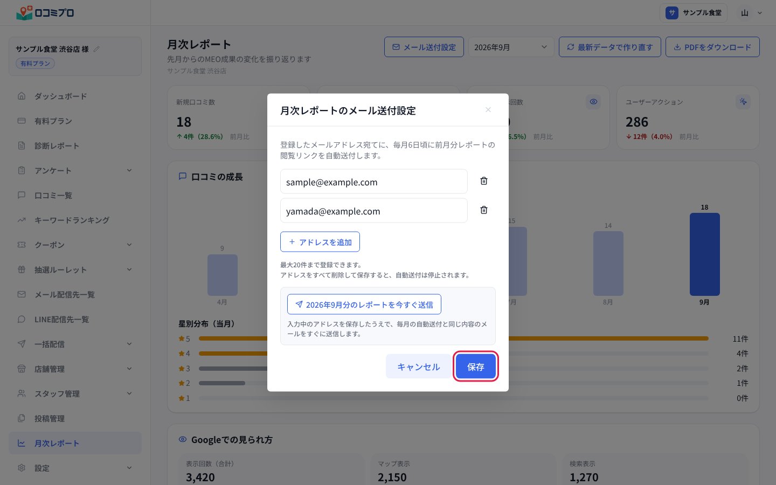Screen dimensions: 776x485
Task: Click the 店舗管理 store icon
Action: click(x=22, y=369)
